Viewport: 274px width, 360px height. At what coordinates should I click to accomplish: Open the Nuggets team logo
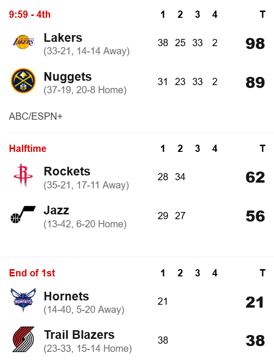point(23,81)
